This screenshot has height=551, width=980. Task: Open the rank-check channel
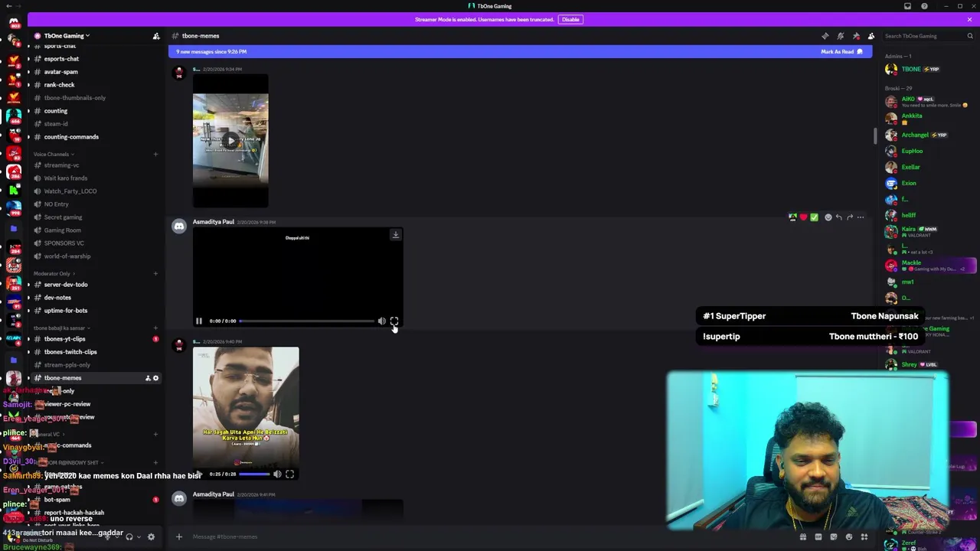pos(59,85)
